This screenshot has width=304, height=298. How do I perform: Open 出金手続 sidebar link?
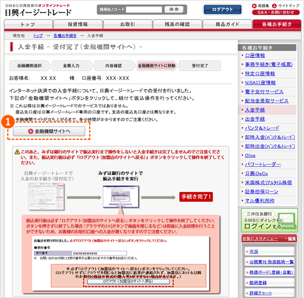(255, 119)
